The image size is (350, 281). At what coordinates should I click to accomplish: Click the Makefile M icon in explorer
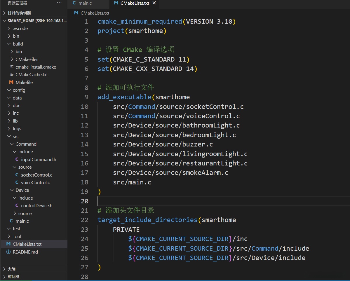(11, 82)
